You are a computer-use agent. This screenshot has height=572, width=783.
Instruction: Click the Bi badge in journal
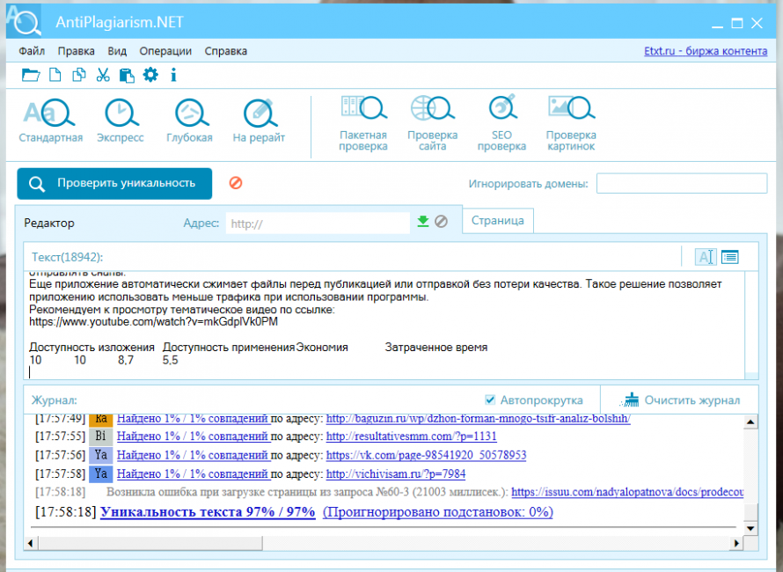coord(101,436)
